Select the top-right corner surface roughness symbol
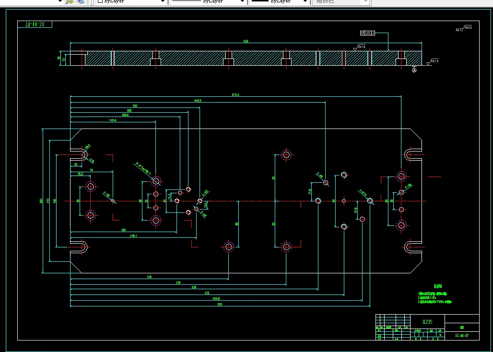This screenshot has width=493, height=352. pos(464,29)
